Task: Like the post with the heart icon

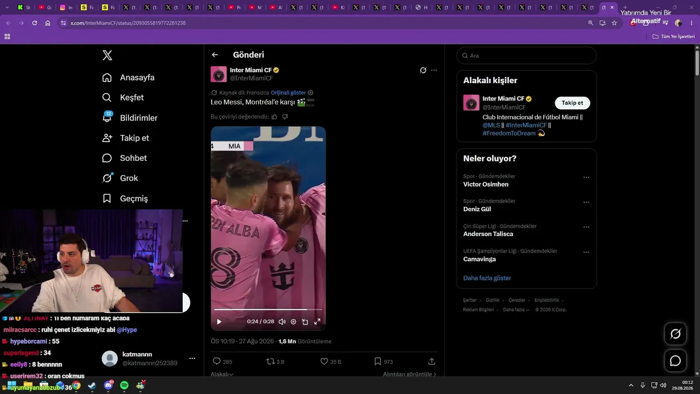Action: [324, 361]
